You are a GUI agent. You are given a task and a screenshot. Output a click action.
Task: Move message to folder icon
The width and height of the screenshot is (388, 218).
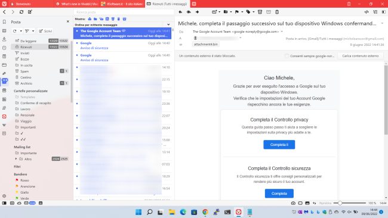(226, 12)
